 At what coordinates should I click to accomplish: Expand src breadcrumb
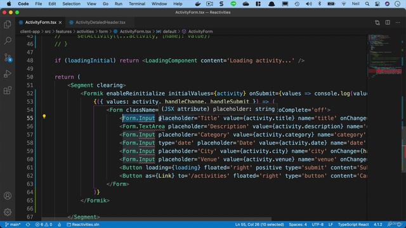pos(48,32)
